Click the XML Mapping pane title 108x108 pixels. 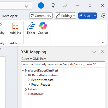tap(34, 52)
